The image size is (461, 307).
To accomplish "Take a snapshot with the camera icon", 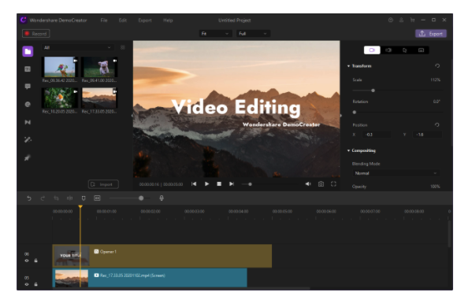I will click(x=321, y=184).
